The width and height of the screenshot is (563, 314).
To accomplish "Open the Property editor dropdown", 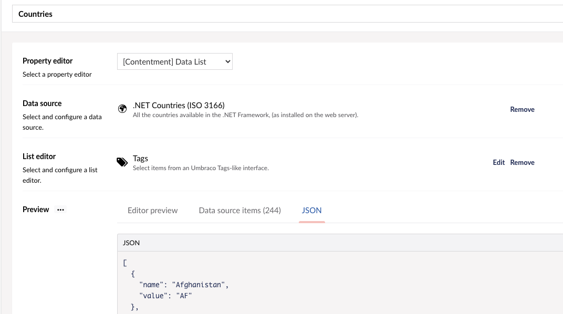I will 175,61.
